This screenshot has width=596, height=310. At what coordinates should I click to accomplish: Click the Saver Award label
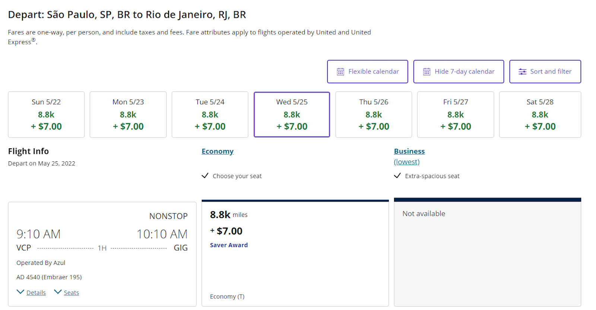click(x=229, y=245)
